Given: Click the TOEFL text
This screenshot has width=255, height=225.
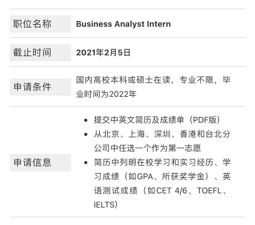Looking at the screenshot, I should [209, 191].
